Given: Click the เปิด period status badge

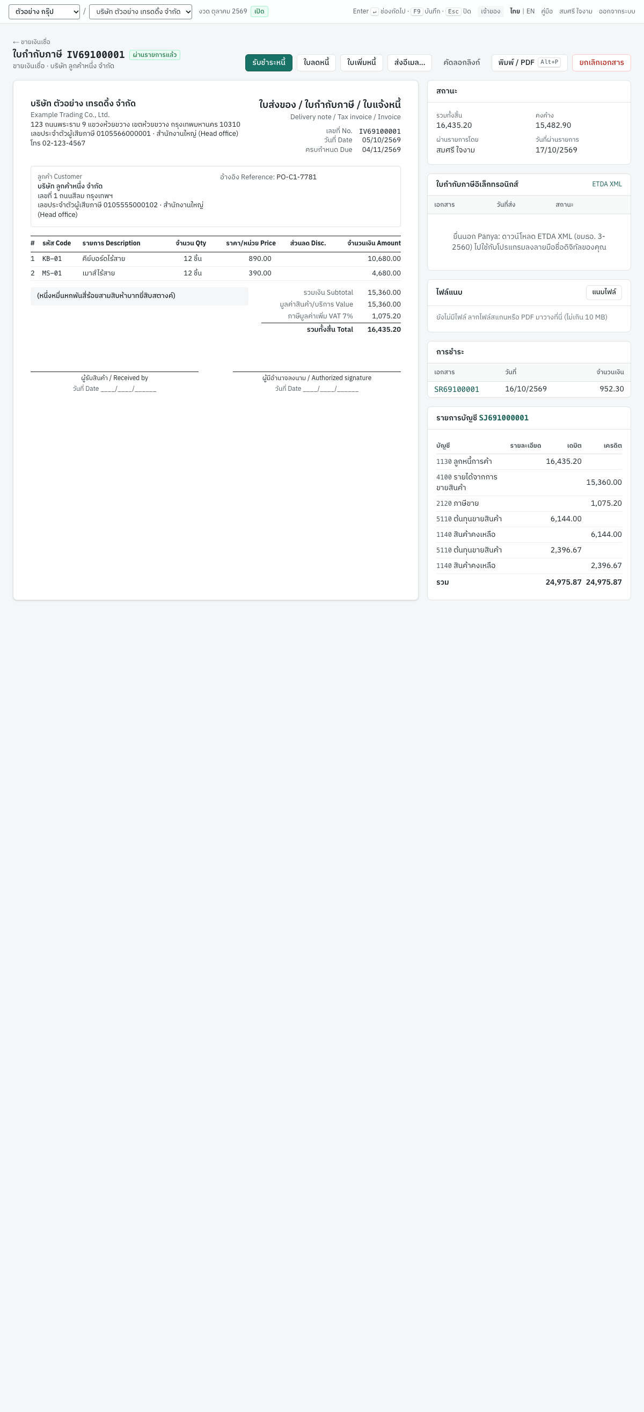Looking at the screenshot, I should pyautogui.click(x=259, y=11).
